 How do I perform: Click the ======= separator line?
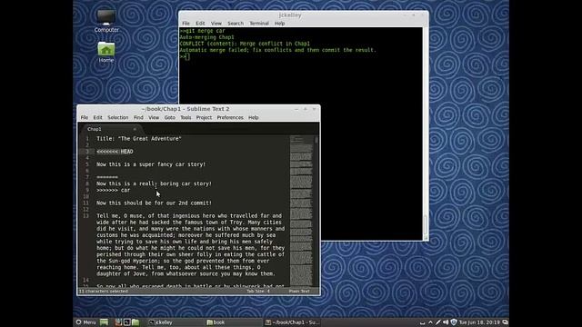coord(107,177)
